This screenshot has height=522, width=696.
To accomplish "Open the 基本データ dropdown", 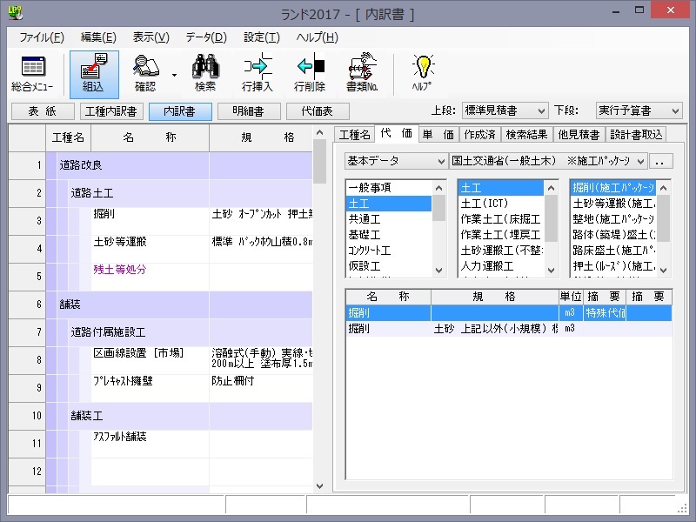I will coord(393,161).
